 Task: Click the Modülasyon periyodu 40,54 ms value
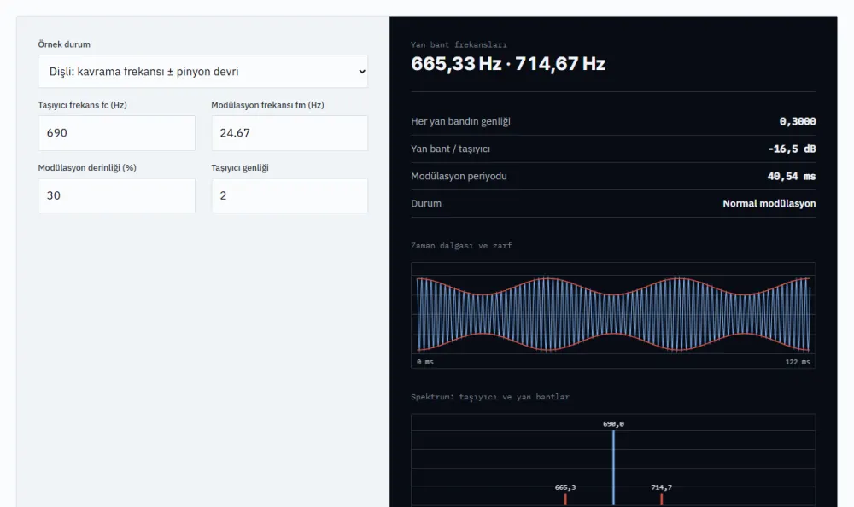(792, 176)
